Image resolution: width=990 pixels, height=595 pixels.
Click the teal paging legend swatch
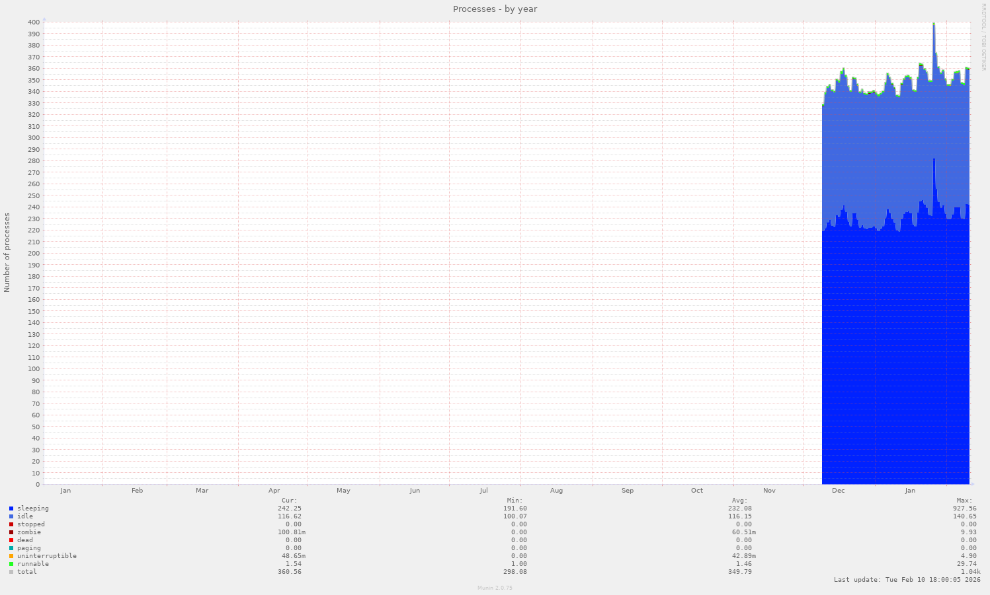(11, 548)
